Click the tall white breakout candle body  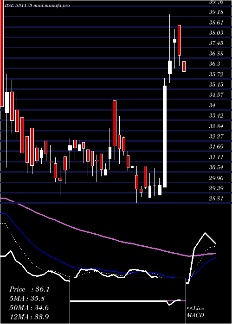[x=165, y=137]
